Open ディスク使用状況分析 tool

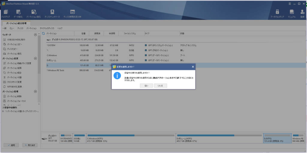[73, 14]
